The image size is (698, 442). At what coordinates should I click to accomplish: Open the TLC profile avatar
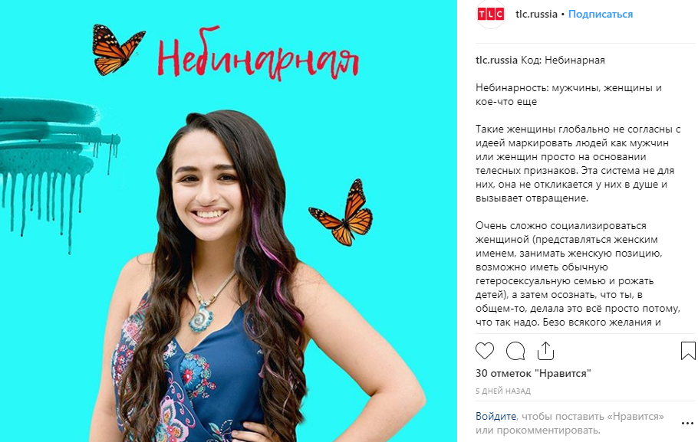491,15
